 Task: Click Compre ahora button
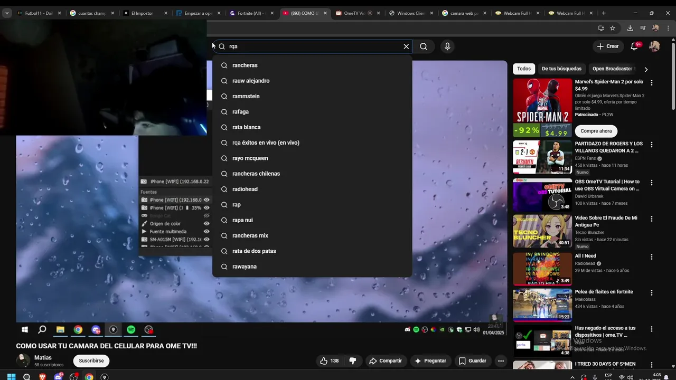coord(596,131)
